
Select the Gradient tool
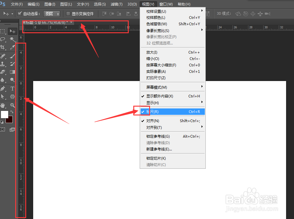12,72
